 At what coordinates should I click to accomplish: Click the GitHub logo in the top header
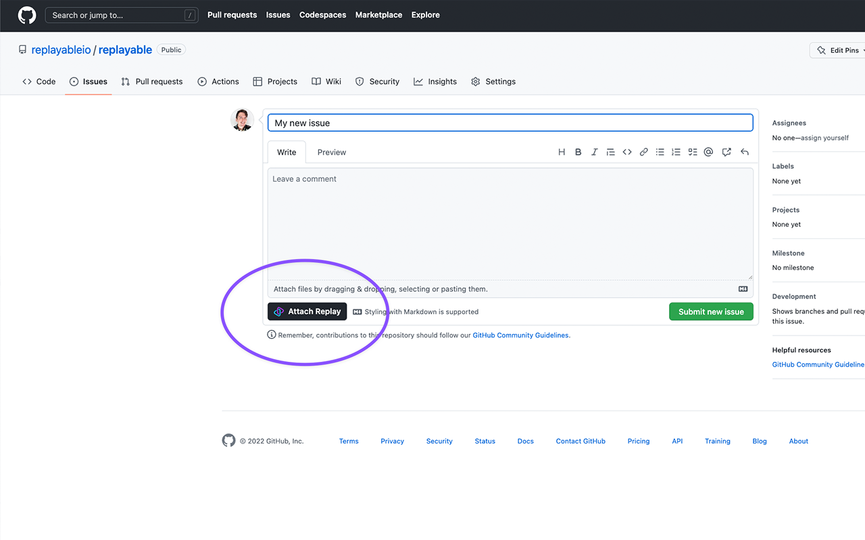27,15
